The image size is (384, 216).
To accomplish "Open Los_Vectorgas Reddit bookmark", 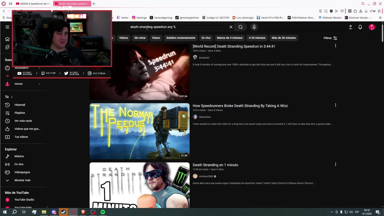I will click(x=243, y=18).
